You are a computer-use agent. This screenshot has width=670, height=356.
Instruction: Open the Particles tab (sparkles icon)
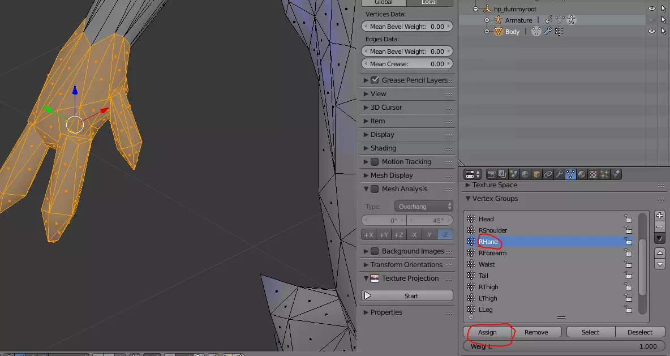[x=604, y=174]
